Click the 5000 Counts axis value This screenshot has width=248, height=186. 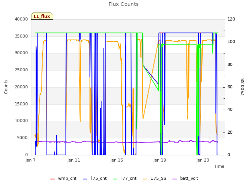click(x=22, y=138)
